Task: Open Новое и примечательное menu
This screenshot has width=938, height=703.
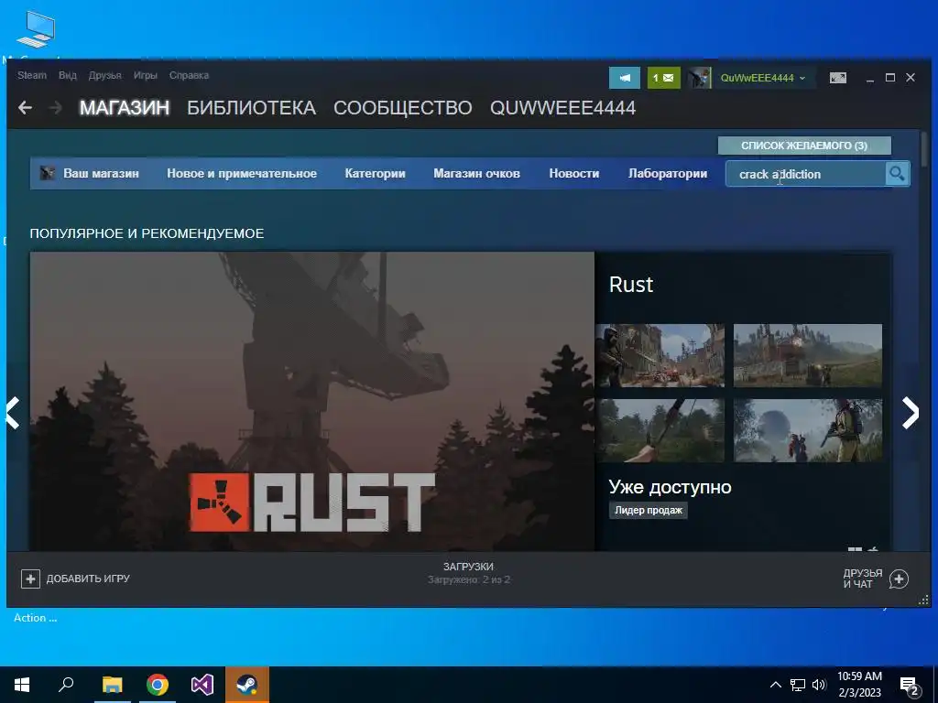Action: pyautogui.click(x=242, y=173)
